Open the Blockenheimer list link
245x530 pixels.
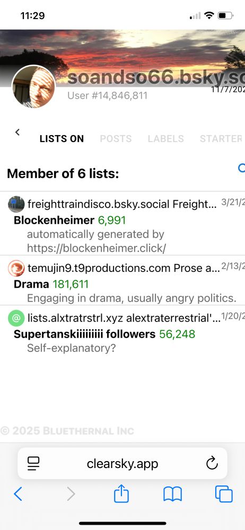pyautogui.click(x=54, y=220)
